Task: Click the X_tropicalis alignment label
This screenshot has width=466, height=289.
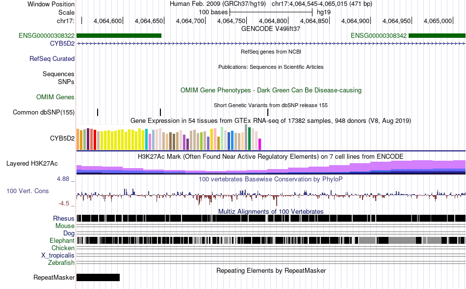Action: [x=58, y=256]
